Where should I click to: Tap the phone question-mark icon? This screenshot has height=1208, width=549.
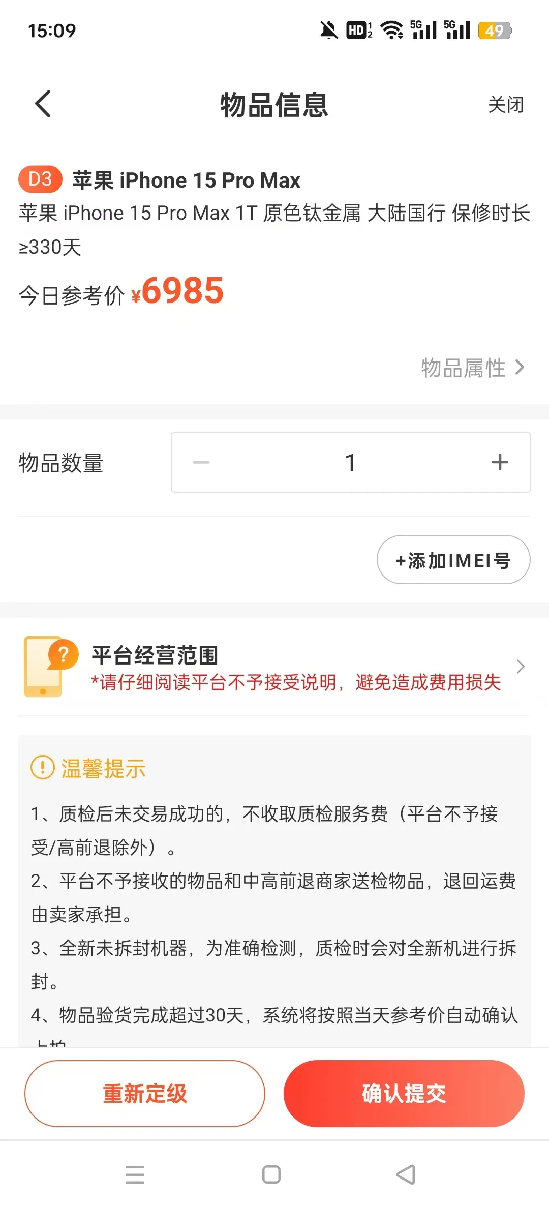50,666
